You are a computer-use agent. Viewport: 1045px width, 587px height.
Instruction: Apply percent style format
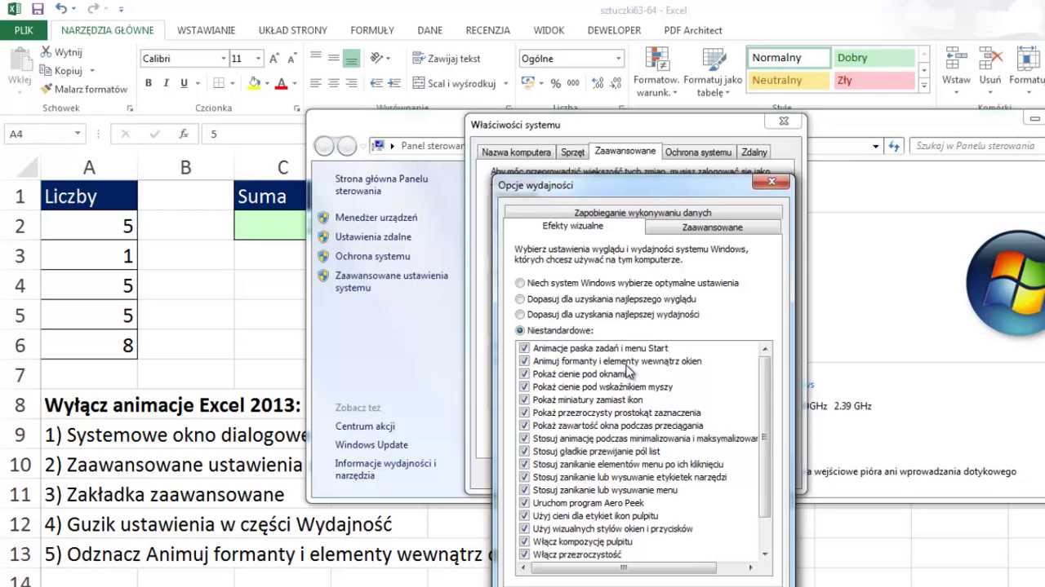click(x=555, y=83)
